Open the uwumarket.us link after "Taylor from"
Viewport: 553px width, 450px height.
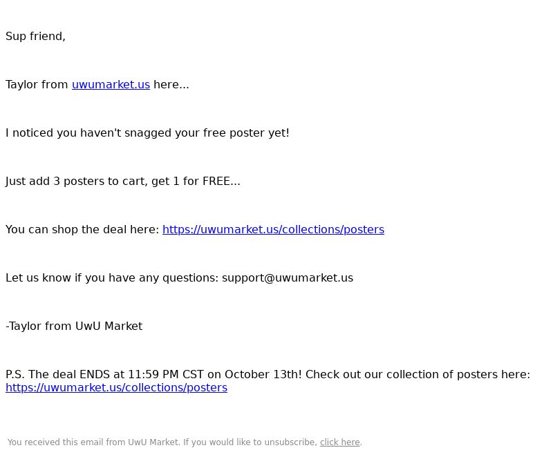(x=111, y=85)
